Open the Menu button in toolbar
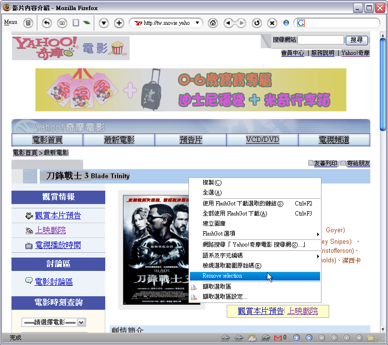The height and width of the screenshot is (345, 388). pyautogui.click(x=11, y=22)
